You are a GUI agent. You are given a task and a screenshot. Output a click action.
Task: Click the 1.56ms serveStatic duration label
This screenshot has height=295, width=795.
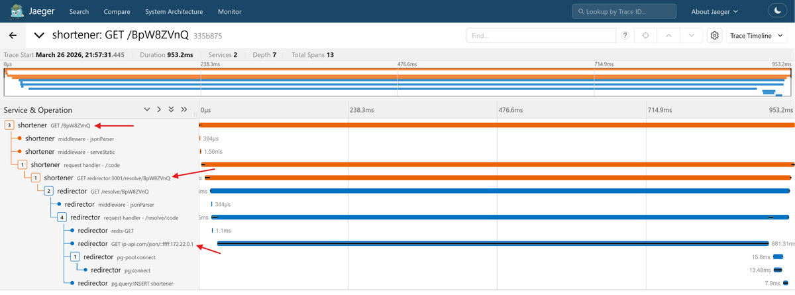[x=213, y=151]
